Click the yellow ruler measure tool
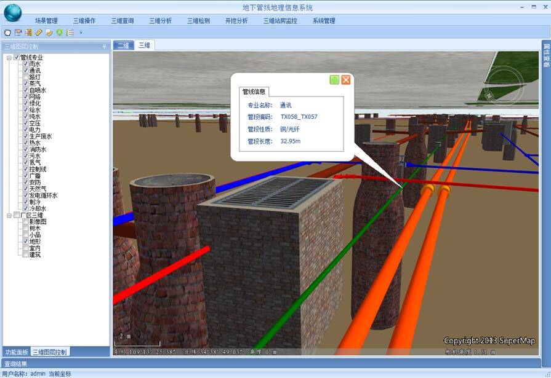The width and height of the screenshot is (551, 378). pos(38,33)
